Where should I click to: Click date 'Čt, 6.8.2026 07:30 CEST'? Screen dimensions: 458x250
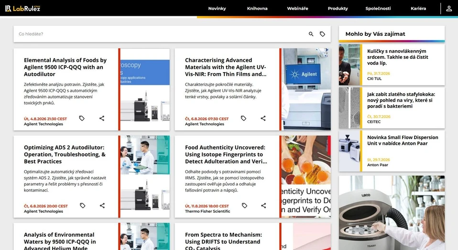pyautogui.click(x=207, y=119)
